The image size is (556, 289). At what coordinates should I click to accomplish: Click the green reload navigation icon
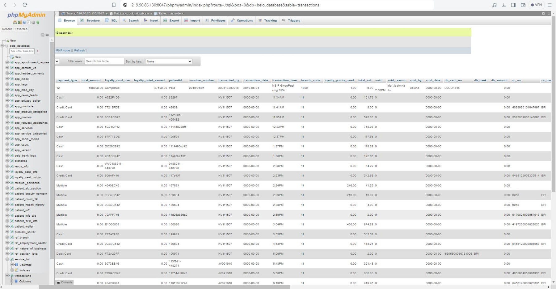[x=38, y=22]
